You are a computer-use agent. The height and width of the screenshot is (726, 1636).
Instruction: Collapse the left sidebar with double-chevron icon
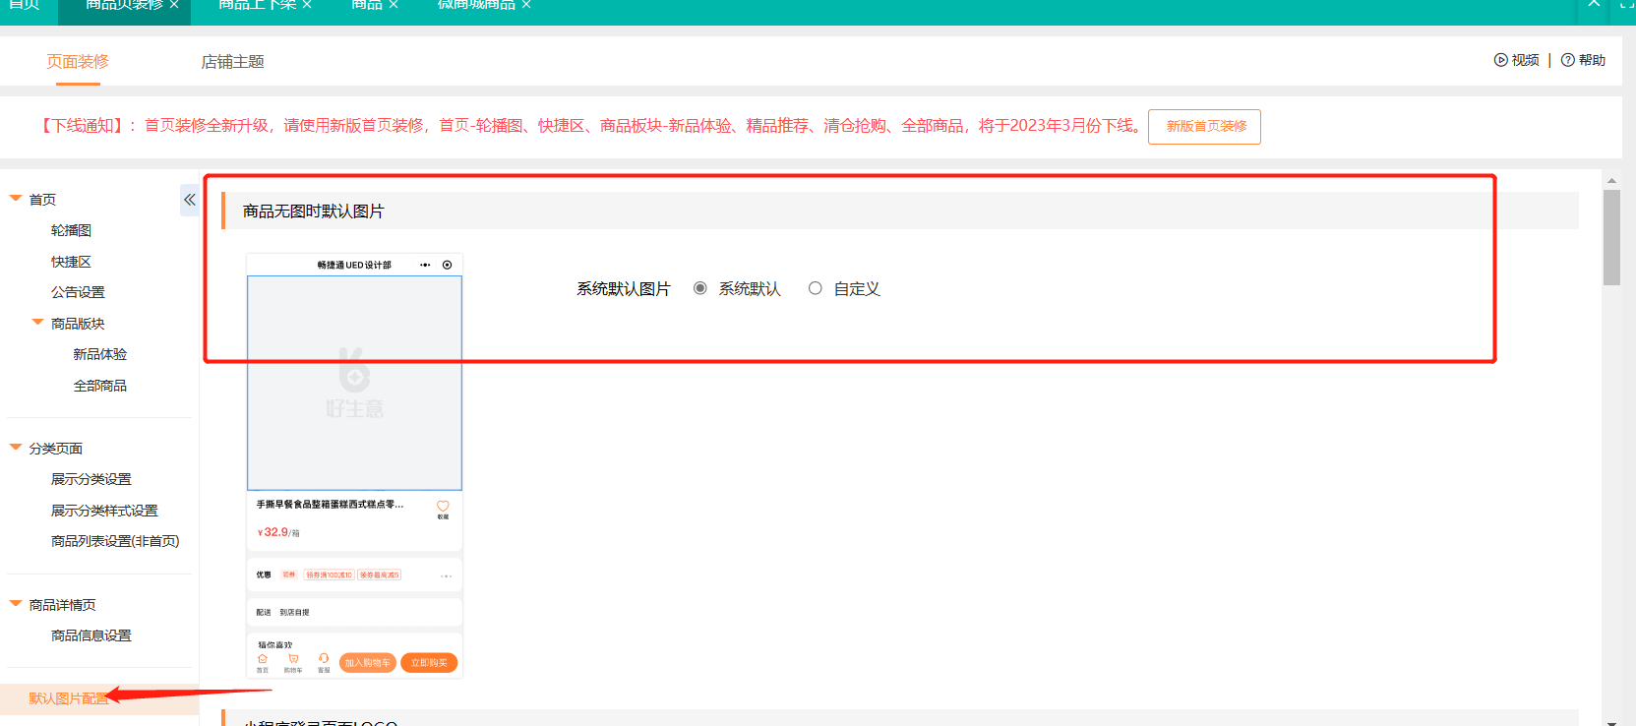189,200
